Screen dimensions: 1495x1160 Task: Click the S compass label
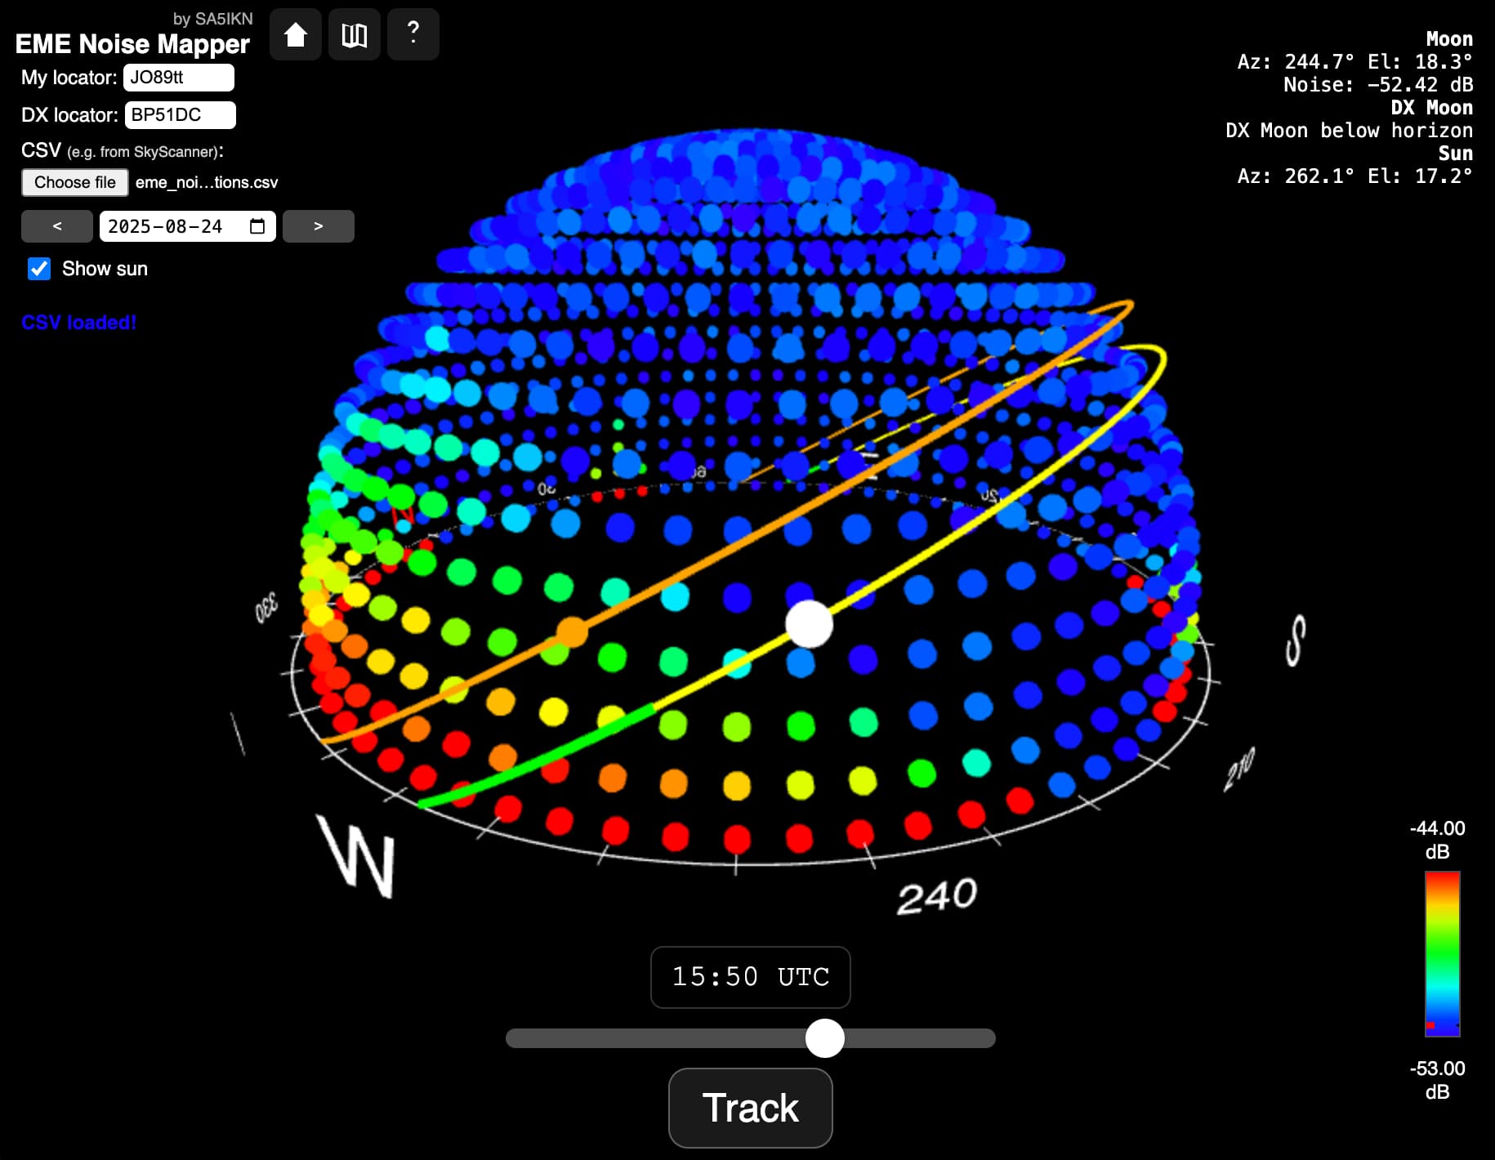(1295, 640)
